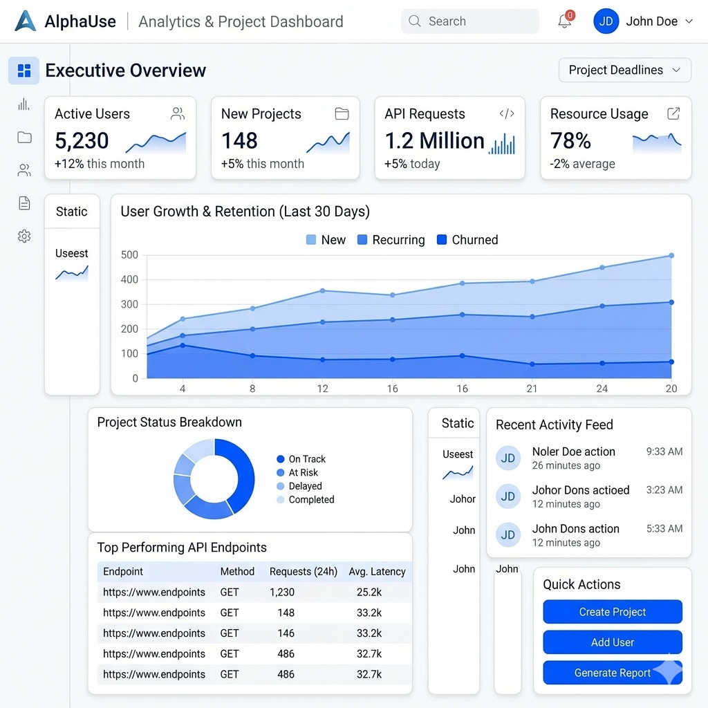The width and height of the screenshot is (708, 708).
Task: Open external link icon on Resource Usage
Action: (x=673, y=114)
